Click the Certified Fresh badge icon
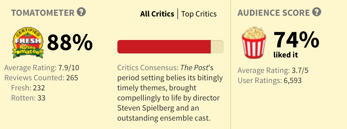Image resolution: width=347 pixels, height=129 pixels. point(28,43)
